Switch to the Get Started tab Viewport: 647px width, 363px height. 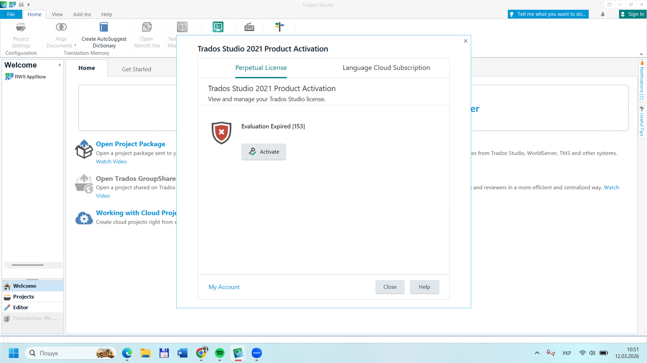click(x=137, y=69)
